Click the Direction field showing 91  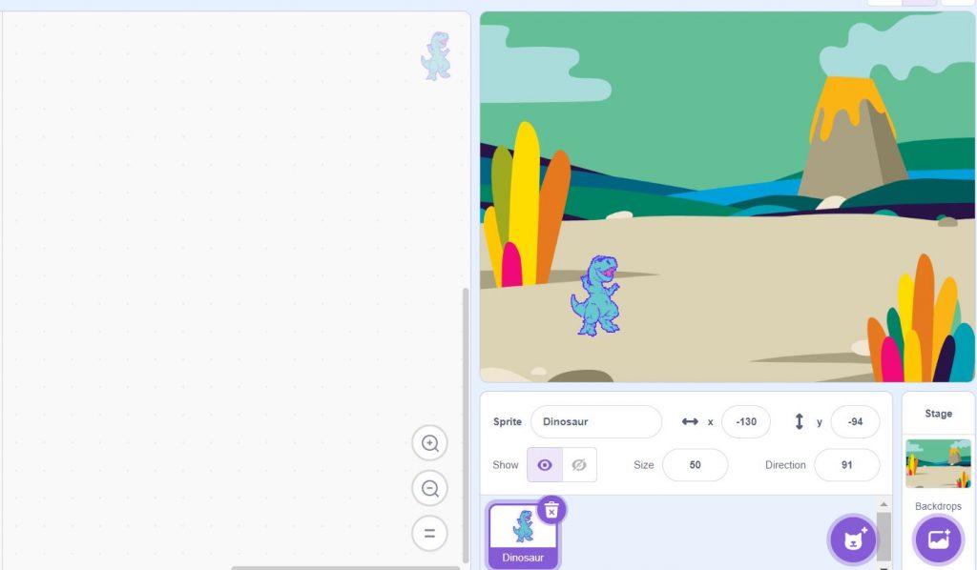point(847,464)
